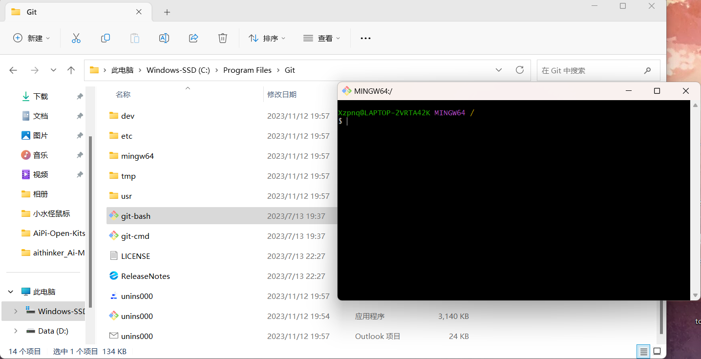
Task: Click the pin icon beside 文档
Action: tap(80, 116)
